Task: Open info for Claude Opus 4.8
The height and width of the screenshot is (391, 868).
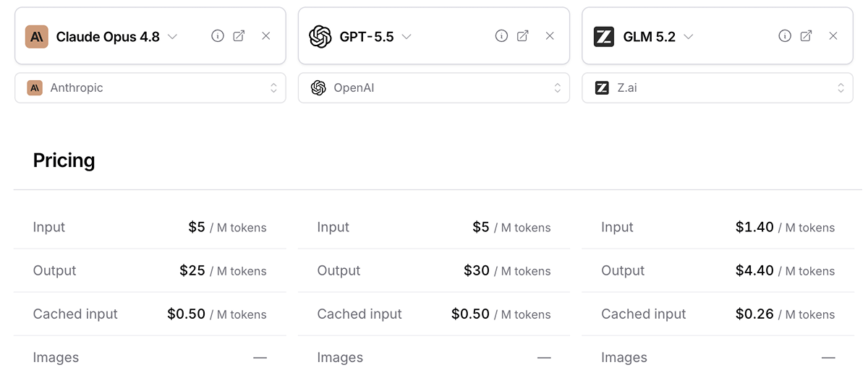Action: click(x=218, y=36)
